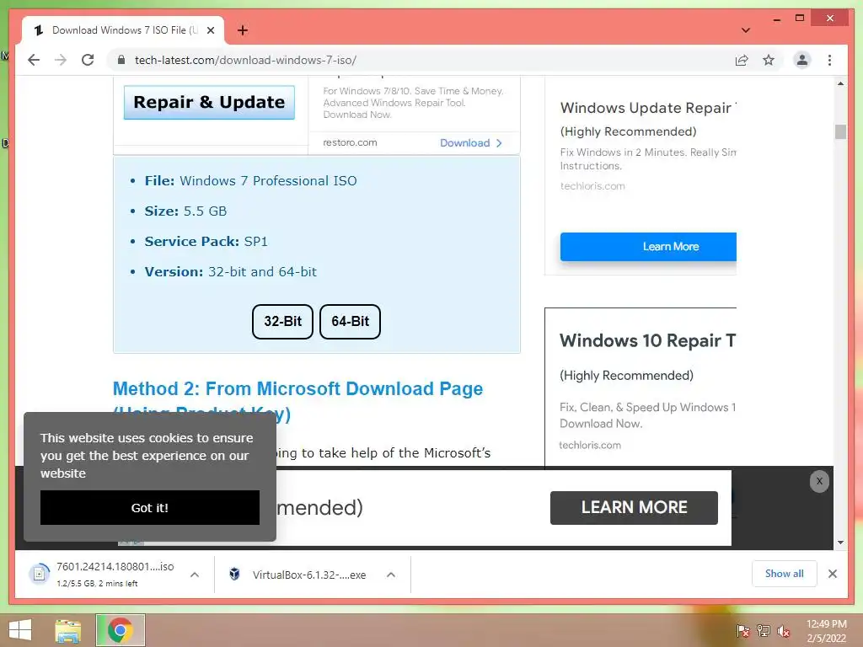863x647 pixels.
Task: Reload the current page
Action: pos(88,60)
